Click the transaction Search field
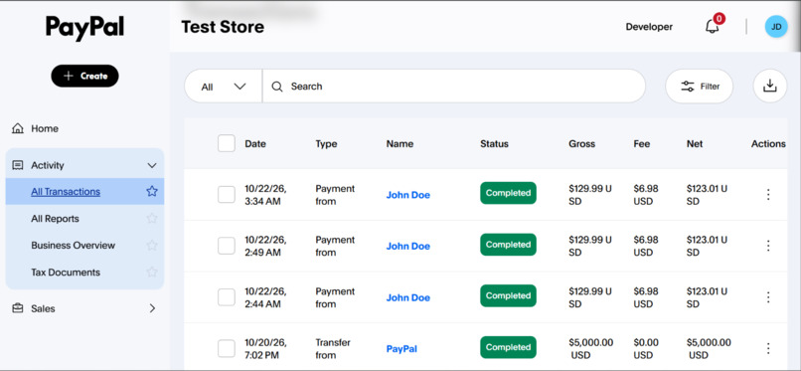The width and height of the screenshot is (801, 371). click(453, 87)
